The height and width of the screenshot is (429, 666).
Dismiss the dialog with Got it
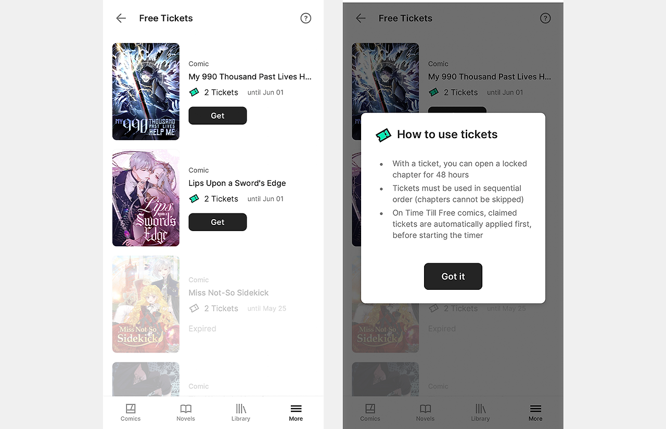[453, 276]
